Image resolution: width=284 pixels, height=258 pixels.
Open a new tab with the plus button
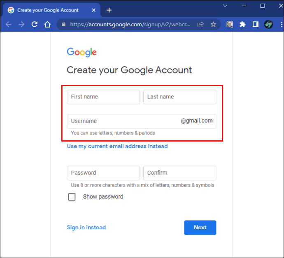109,10
